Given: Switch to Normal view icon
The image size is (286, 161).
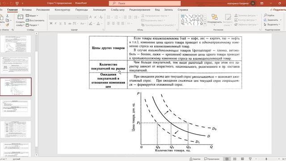Looking at the screenshot, I should point(227,159).
